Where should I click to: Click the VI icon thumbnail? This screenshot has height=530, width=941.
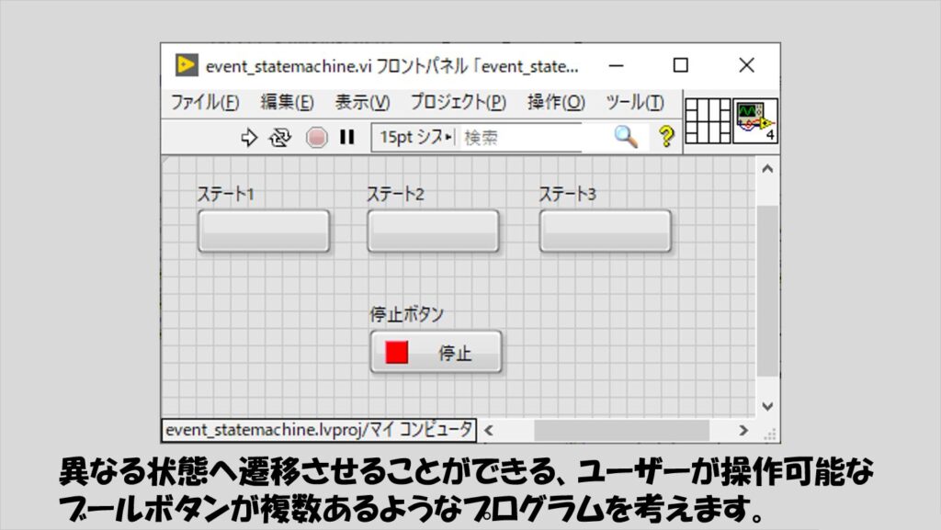(754, 120)
